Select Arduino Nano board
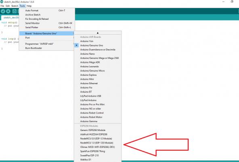The width and height of the screenshot is (239, 162). tap(98, 54)
